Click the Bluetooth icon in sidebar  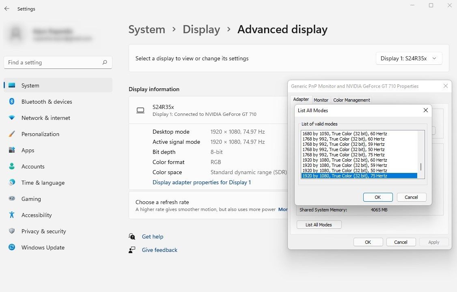12,101
